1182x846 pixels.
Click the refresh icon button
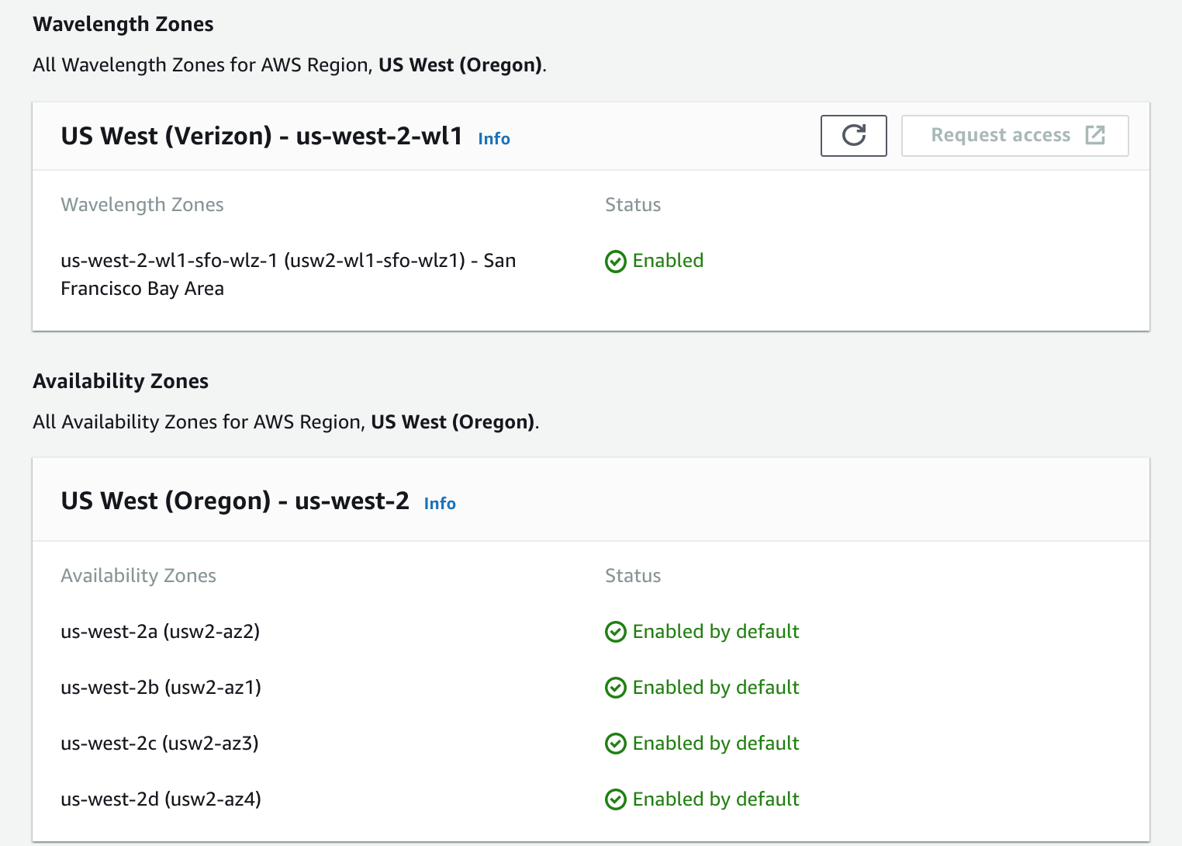(x=853, y=136)
